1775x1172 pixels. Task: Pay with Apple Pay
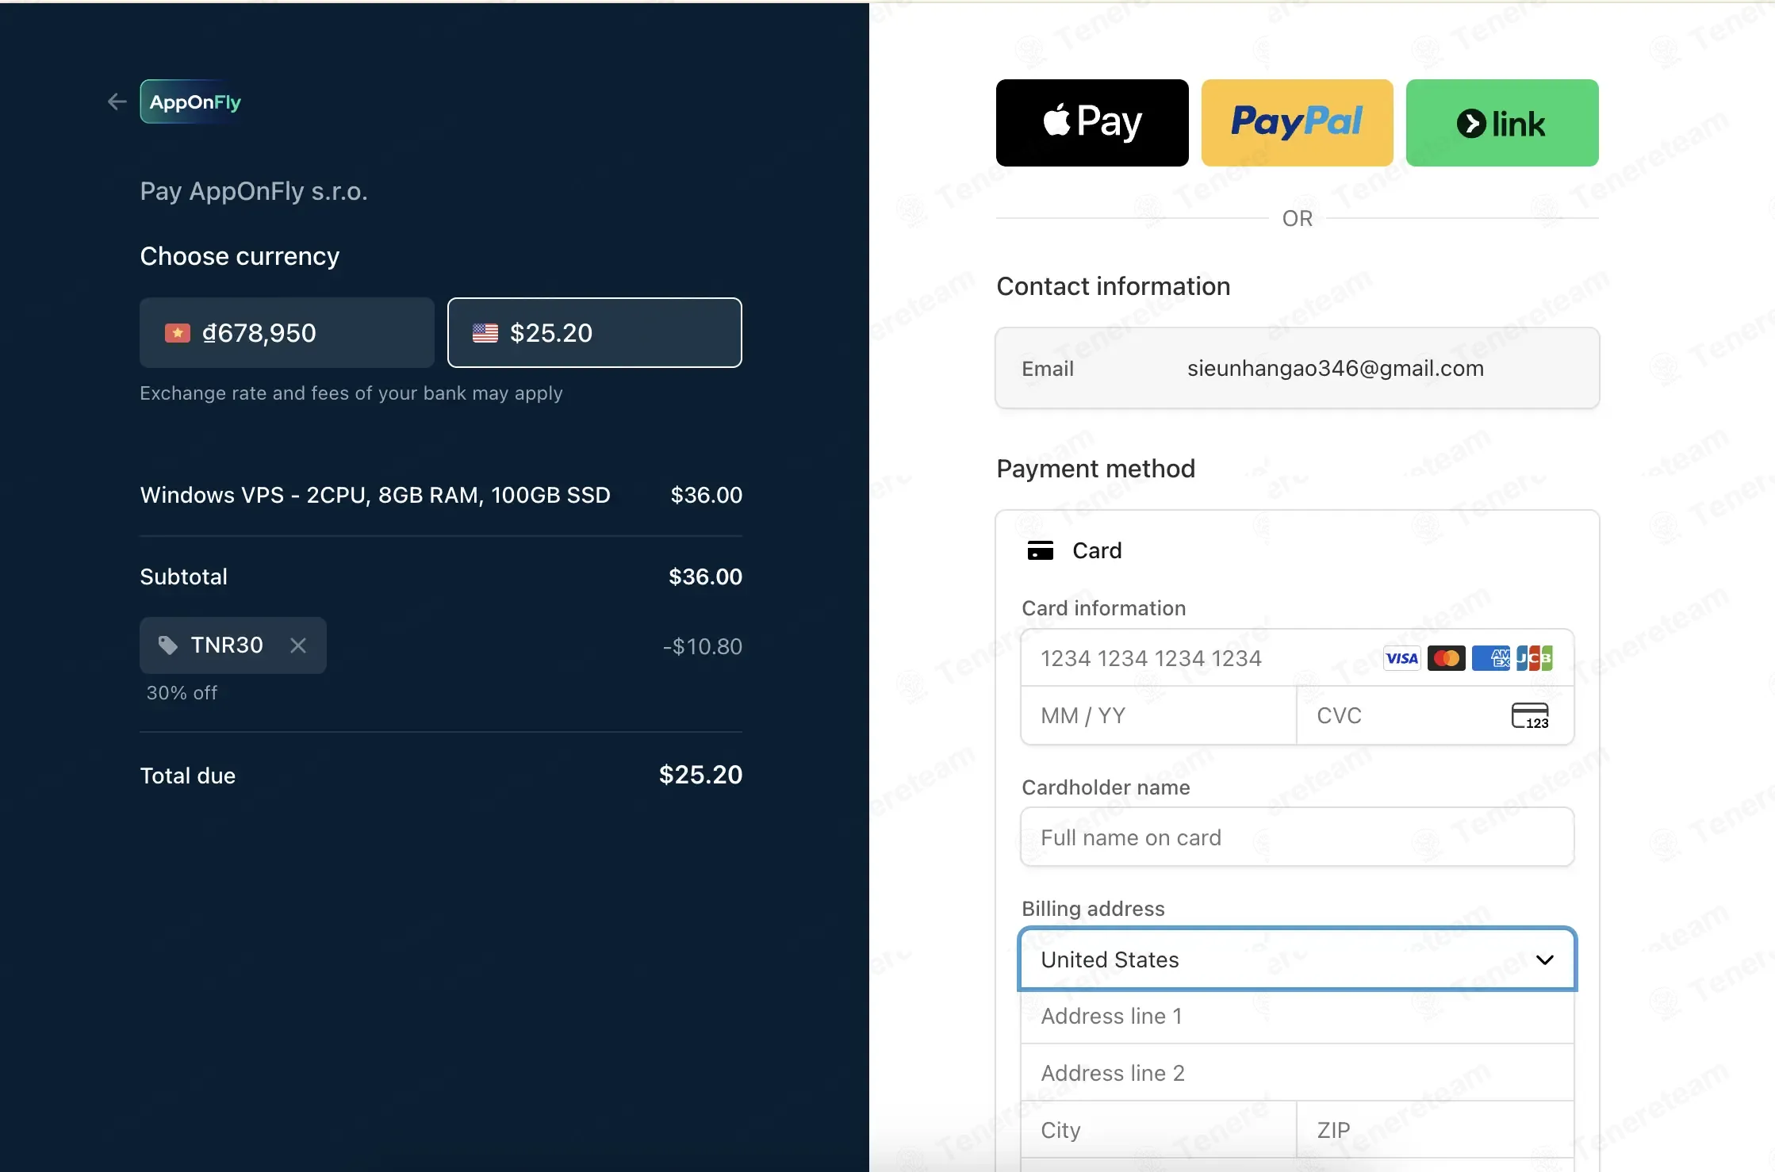tap(1092, 123)
